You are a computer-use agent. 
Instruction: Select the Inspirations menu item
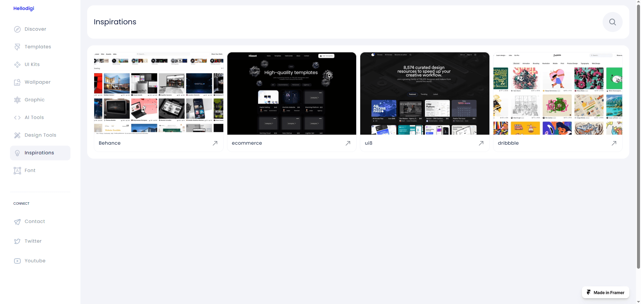[40, 153]
